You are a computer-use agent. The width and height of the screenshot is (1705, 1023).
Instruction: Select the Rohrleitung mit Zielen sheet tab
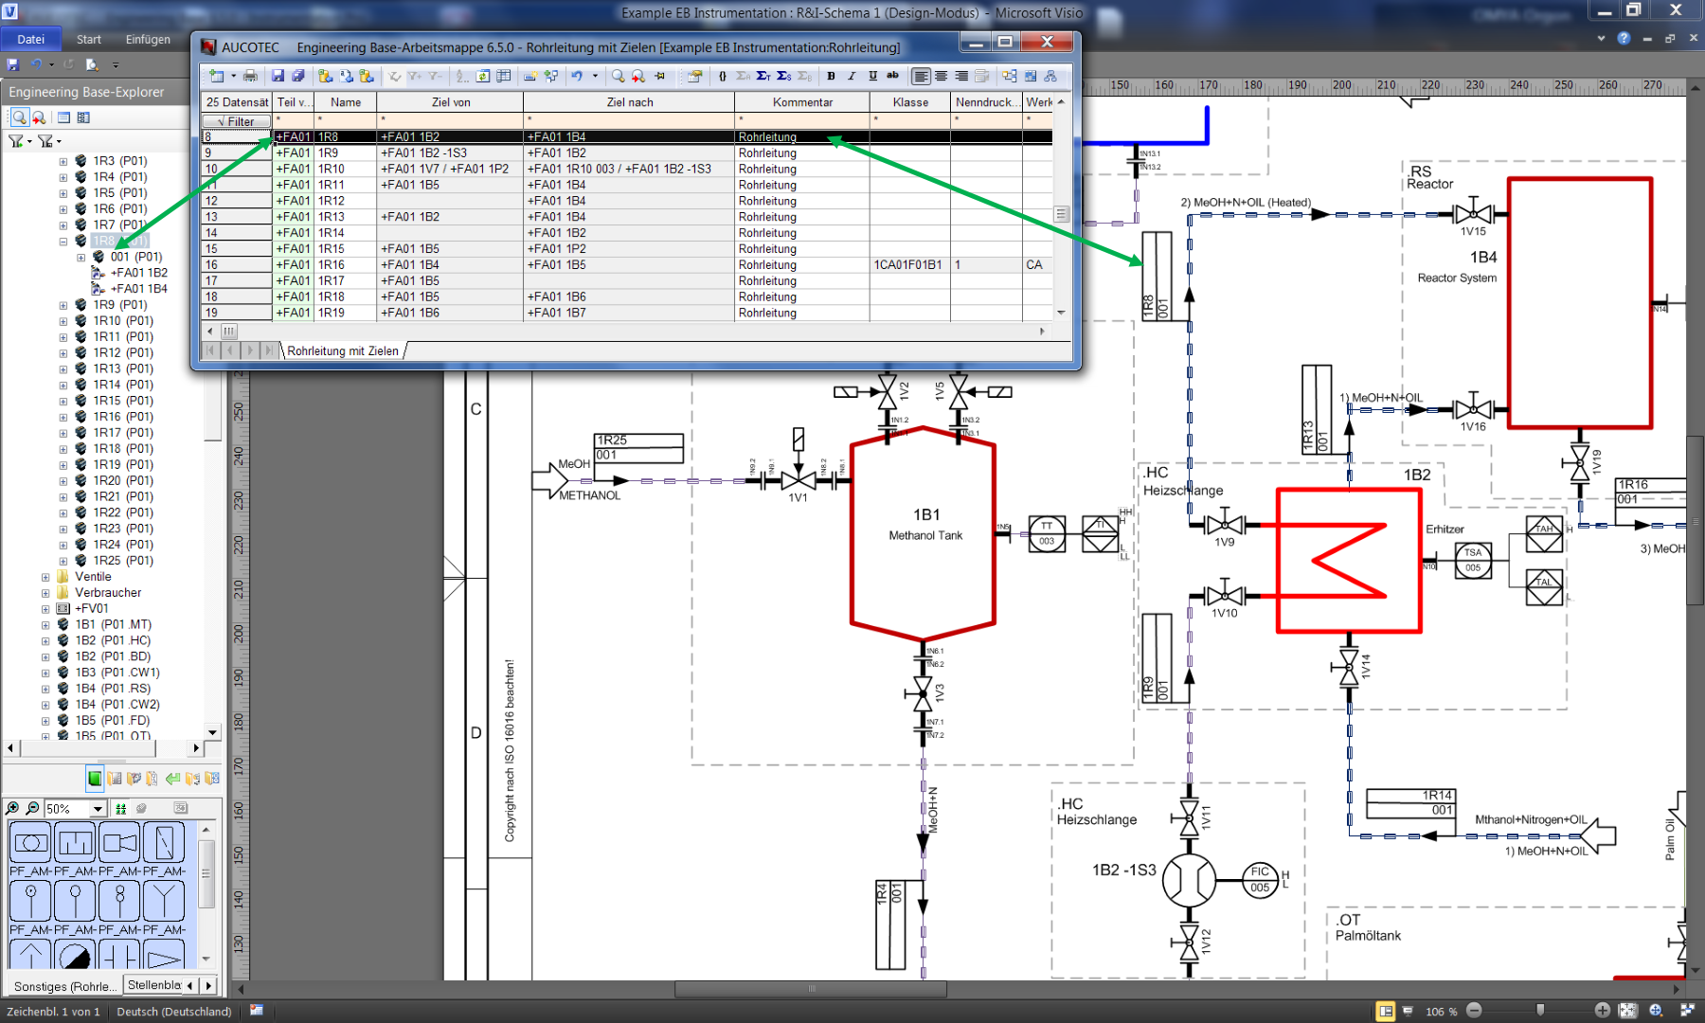343,350
